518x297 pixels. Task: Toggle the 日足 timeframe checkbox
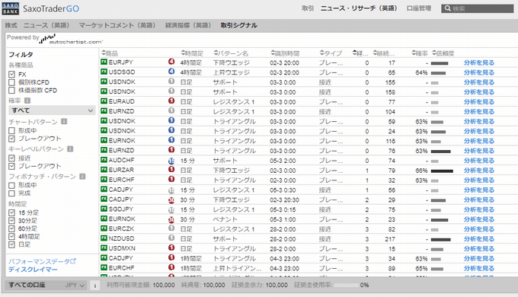pyautogui.click(x=12, y=244)
